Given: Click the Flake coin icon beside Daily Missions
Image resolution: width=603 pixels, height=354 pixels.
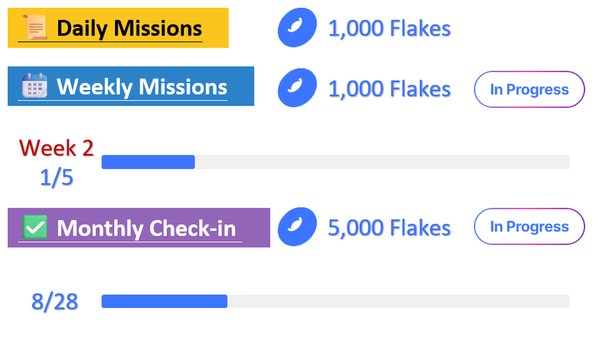Looking at the screenshot, I should point(297,28).
